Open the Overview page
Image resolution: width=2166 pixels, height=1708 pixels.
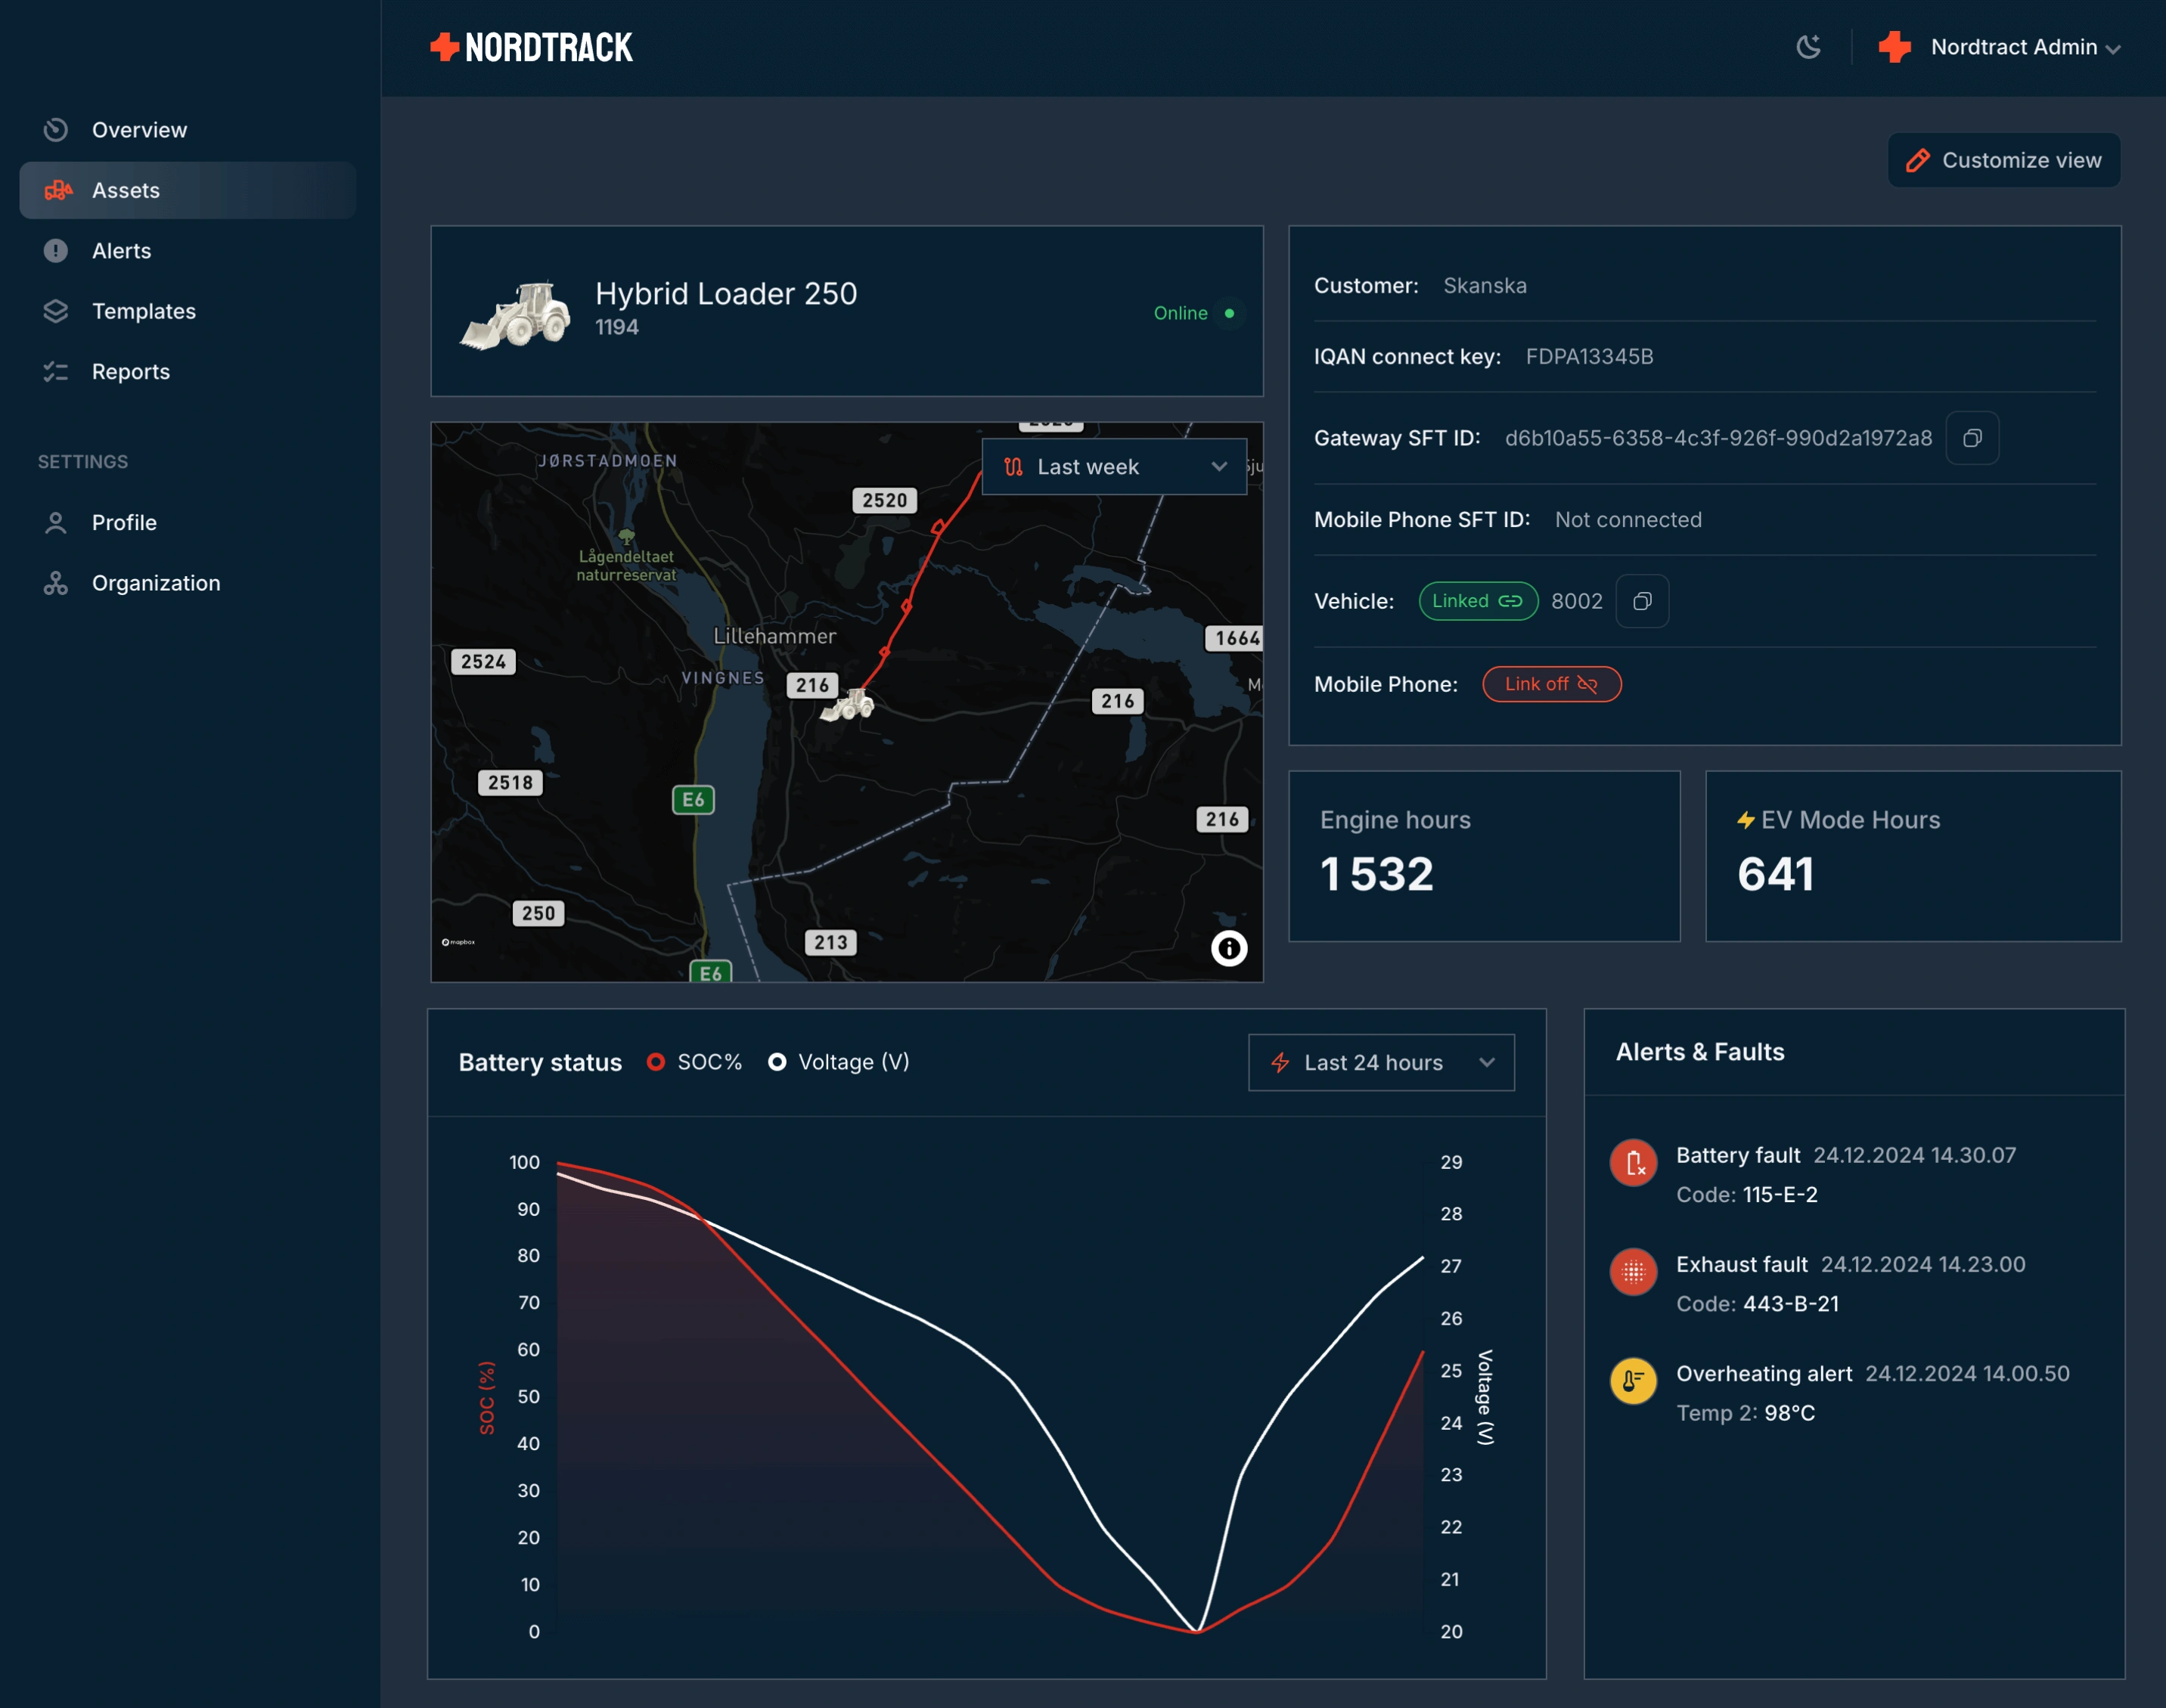pos(188,130)
